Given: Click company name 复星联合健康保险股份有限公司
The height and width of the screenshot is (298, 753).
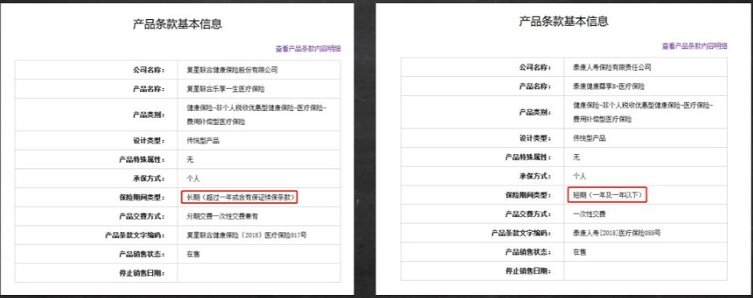Looking at the screenshot, I should click(x=232, y=70).
